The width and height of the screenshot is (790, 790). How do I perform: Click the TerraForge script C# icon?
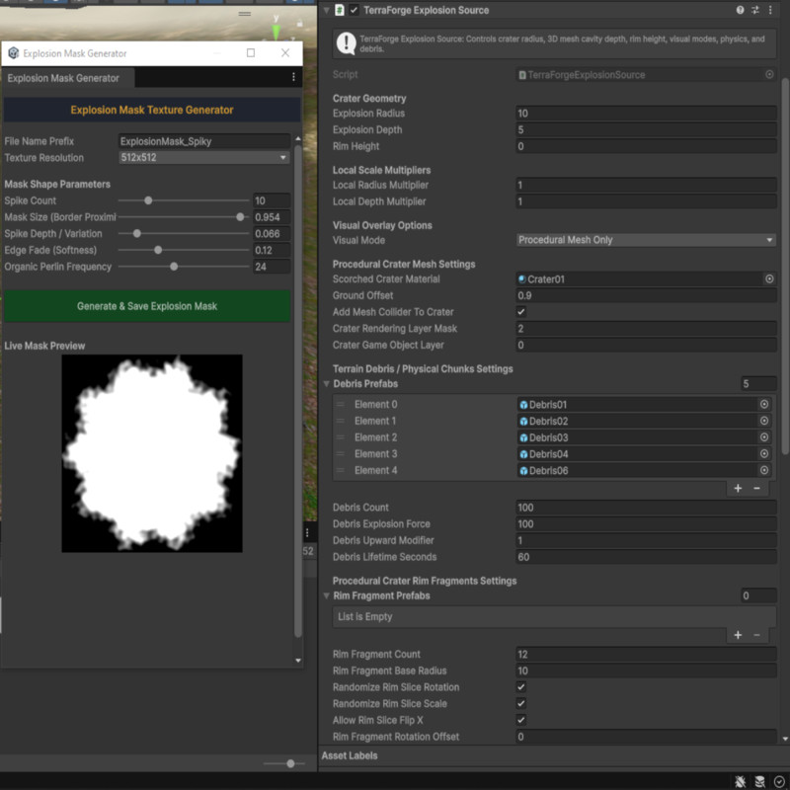340,10
